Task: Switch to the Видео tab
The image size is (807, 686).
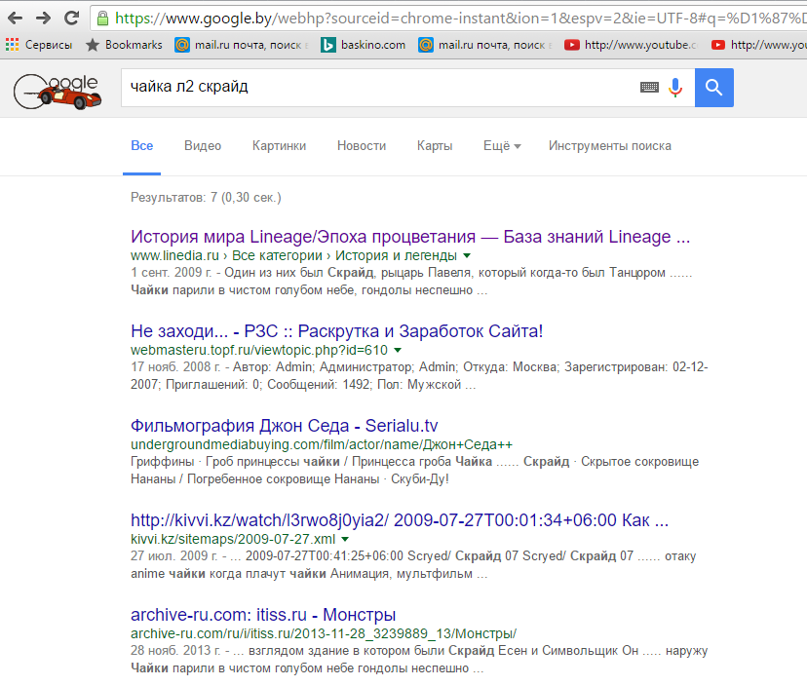Action: [202, 145]
